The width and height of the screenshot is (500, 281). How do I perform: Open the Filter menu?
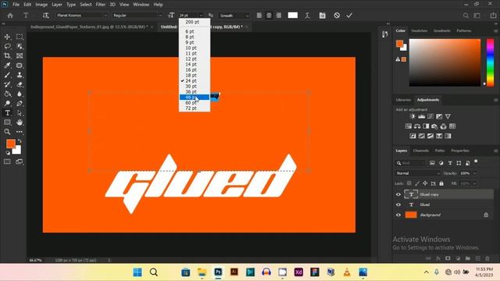(x=101, y=5)
